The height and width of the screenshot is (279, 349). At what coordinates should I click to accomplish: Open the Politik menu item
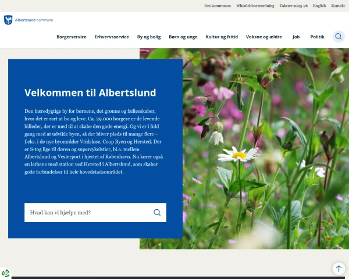317,37
